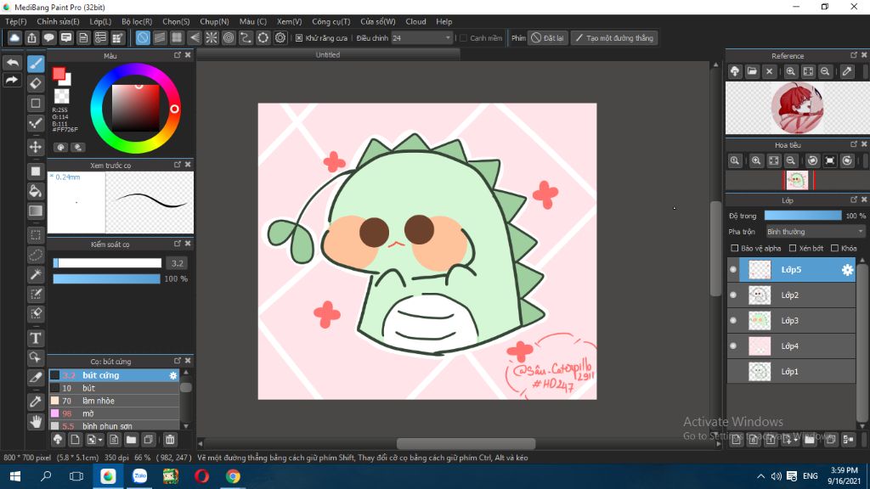Image resolution: width=870 pixels, height=489 pixels.
Task: Click the Undo arrow
Action: click(12, 63)
